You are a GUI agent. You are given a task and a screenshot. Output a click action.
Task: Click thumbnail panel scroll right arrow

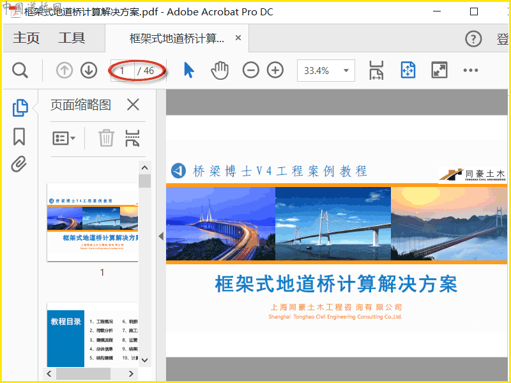[131, 373]
